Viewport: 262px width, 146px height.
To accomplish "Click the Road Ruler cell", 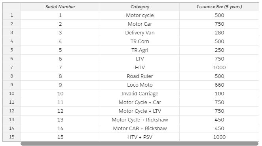I will tap(140, 76).
